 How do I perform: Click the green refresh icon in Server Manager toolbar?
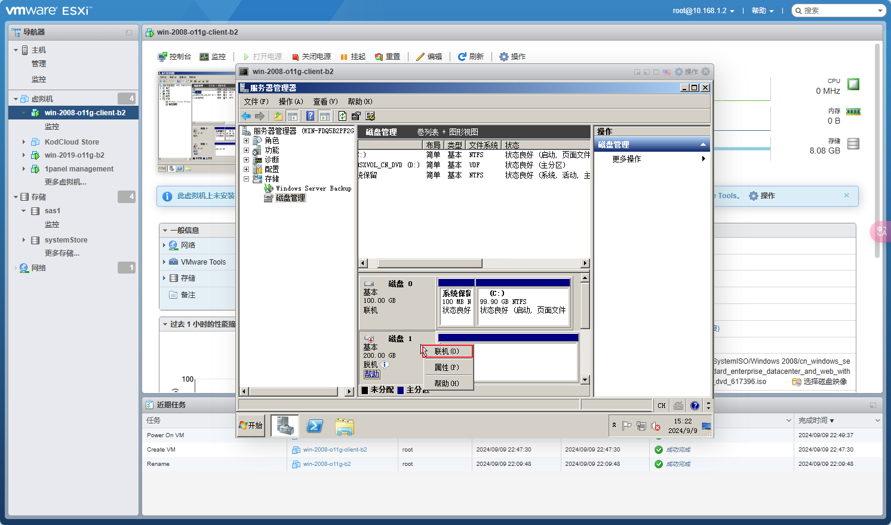click(x=342, y=116)
